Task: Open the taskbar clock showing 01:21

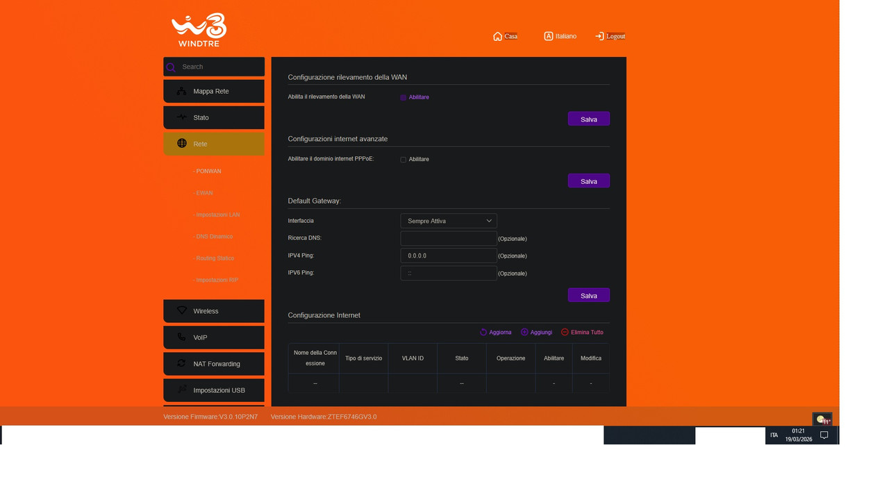Action: [x=799, y=435]
